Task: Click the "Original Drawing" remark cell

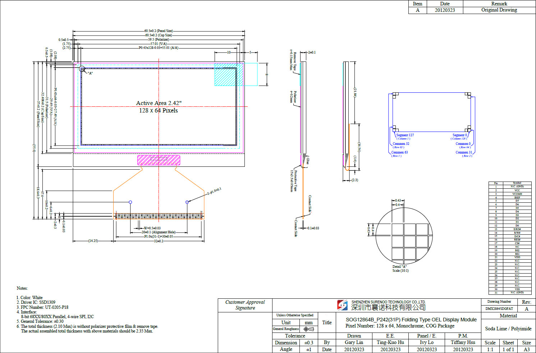Action: coord(499,10)
